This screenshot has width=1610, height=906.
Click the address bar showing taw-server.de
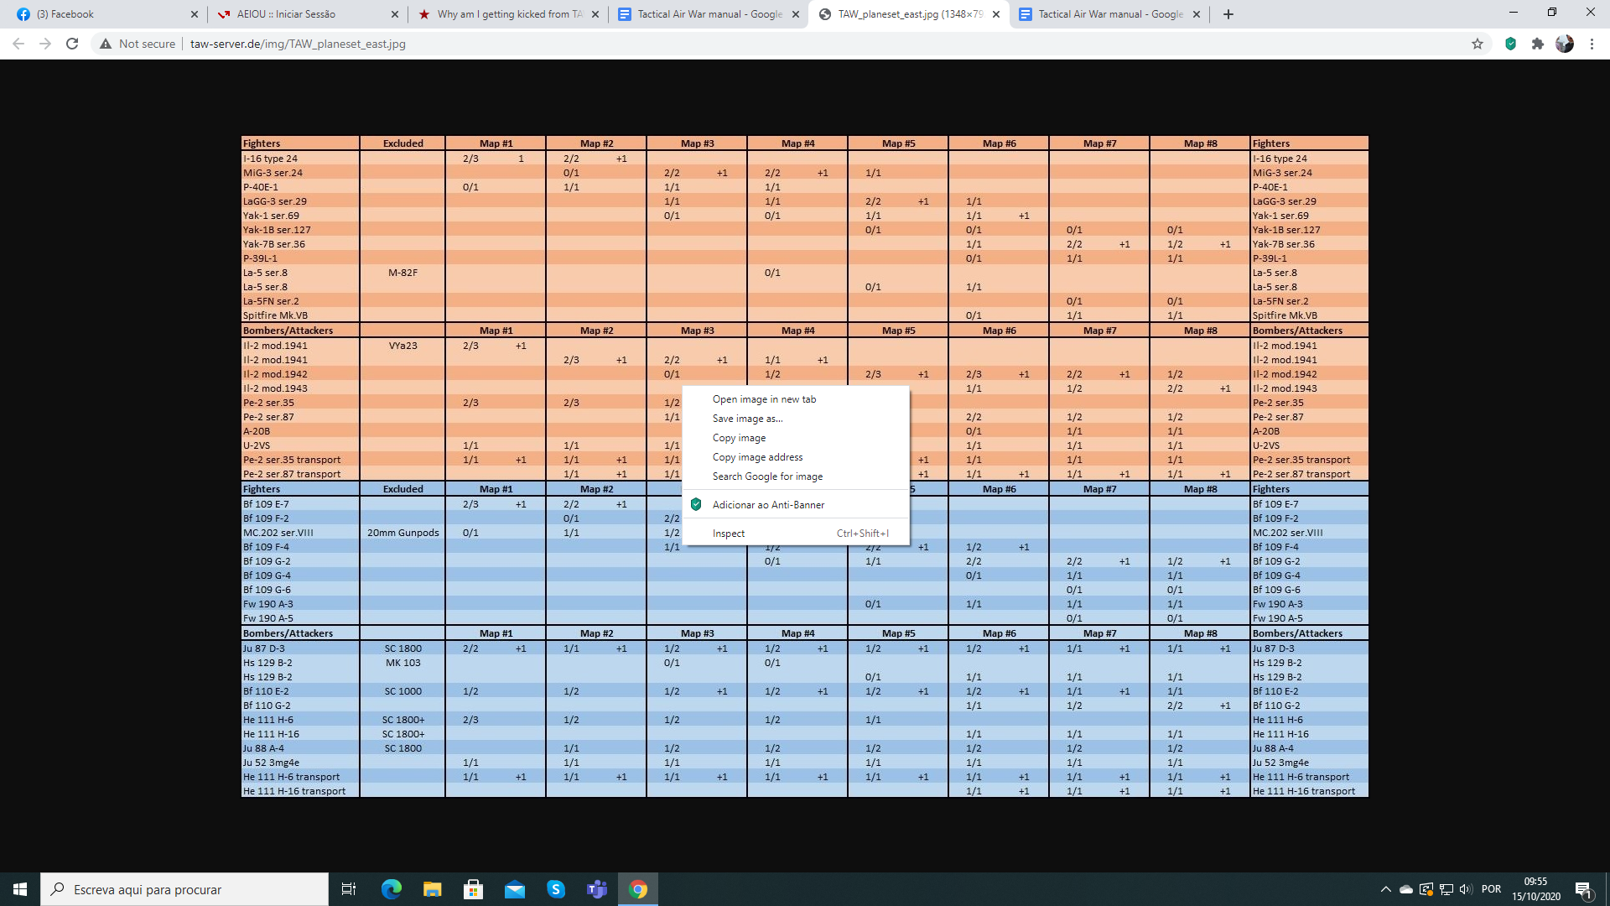[298, 44]
